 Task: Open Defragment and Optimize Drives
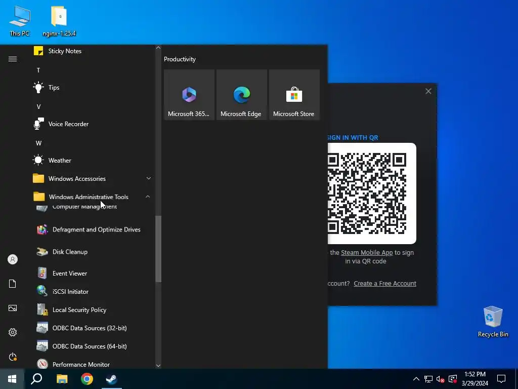coord(92,229)
